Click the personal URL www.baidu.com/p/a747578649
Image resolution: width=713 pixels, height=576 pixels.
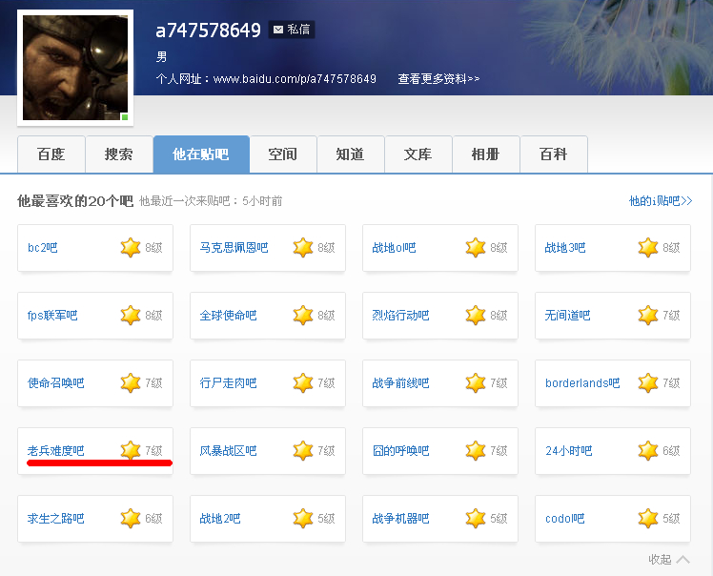[x=295, y=79]
